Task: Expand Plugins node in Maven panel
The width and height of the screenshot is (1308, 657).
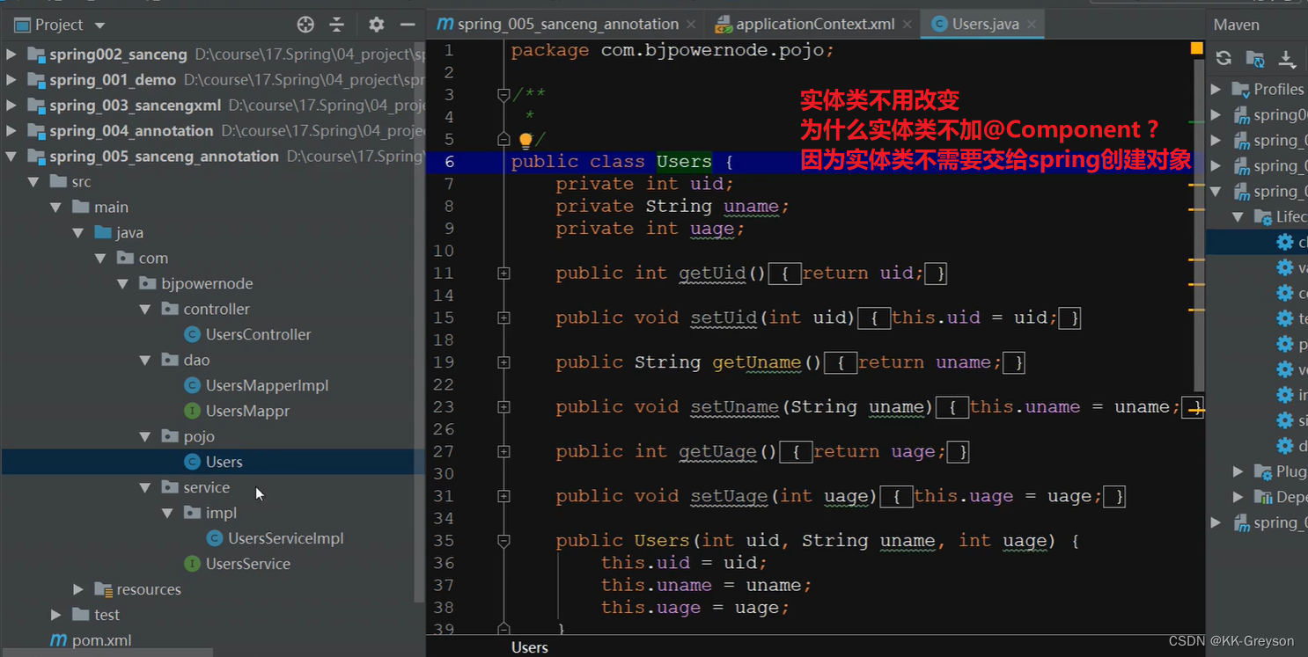Action: point(1238,471)
